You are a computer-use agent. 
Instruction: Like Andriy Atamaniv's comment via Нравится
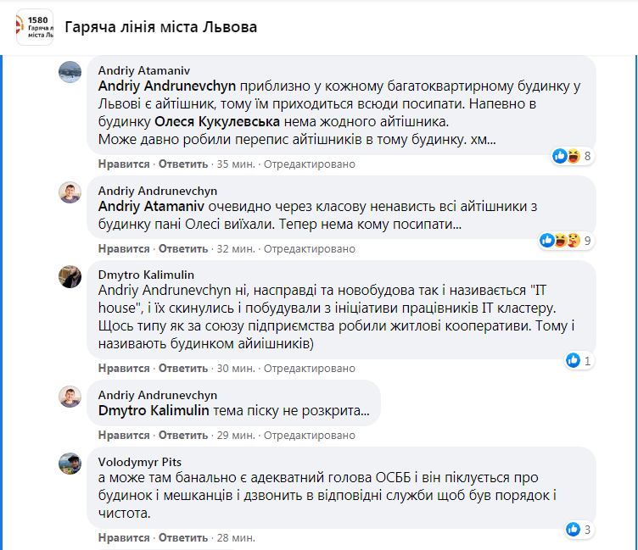coord(124,164)
